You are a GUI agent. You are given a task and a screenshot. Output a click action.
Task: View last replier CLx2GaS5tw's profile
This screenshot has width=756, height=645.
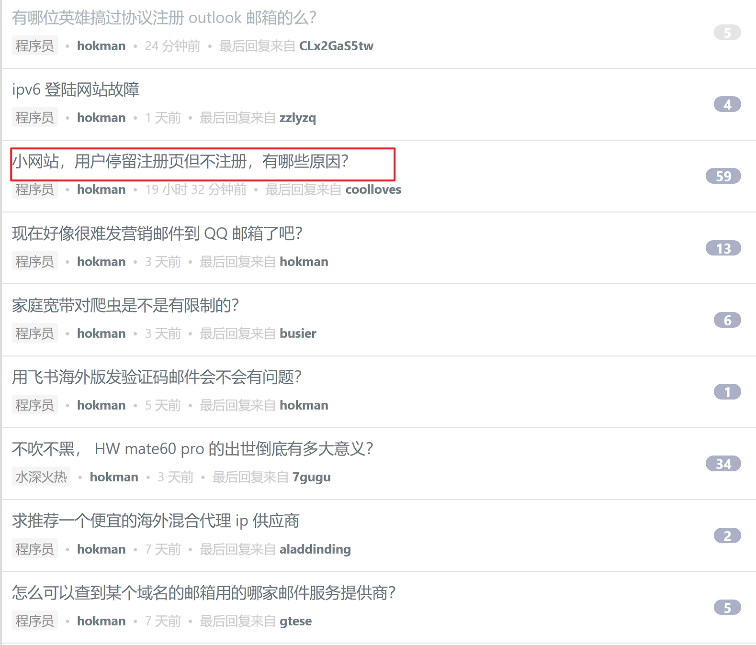[x=336, y=46]
